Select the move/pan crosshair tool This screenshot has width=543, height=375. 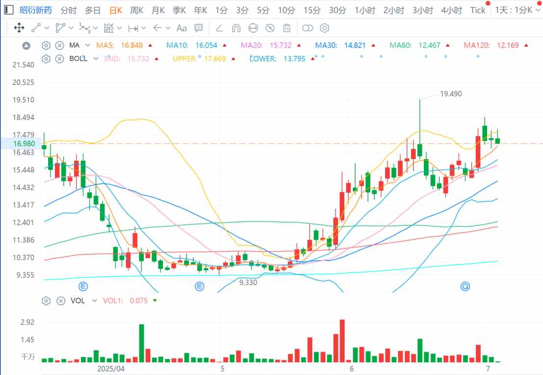coord(19,28)
